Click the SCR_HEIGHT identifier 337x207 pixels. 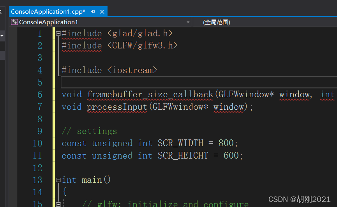click(x=183, y=155)
